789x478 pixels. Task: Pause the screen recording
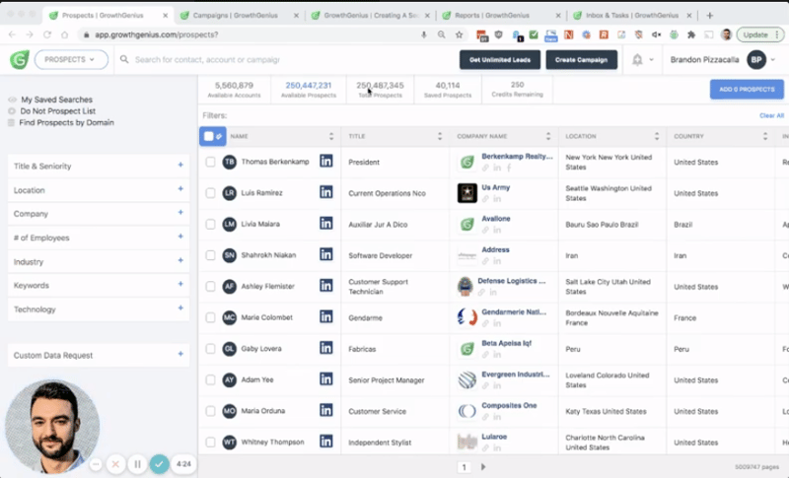[x=137, y=464]
